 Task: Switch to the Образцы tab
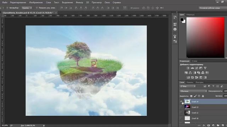click(190, 15)
